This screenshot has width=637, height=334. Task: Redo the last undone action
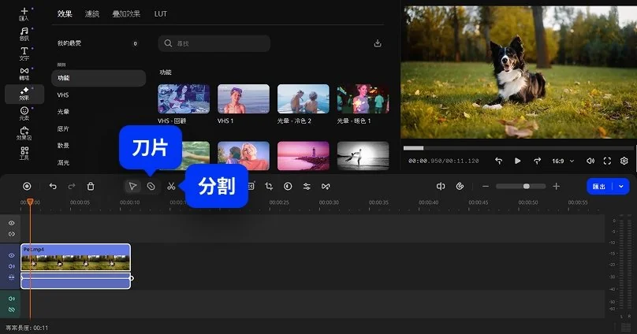click(72, 186)
